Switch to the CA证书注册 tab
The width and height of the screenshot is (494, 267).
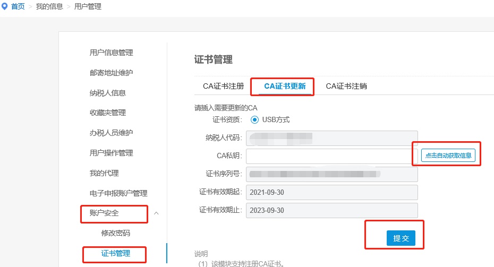click(224, 86)
